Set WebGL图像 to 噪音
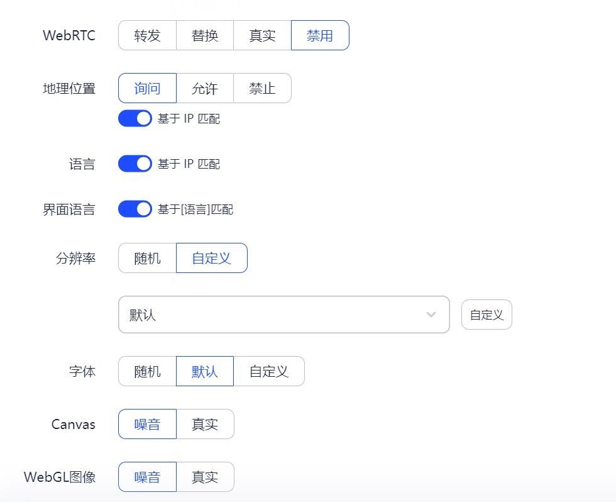Screen dimensions: 616x502 click(x=147, y=477)
